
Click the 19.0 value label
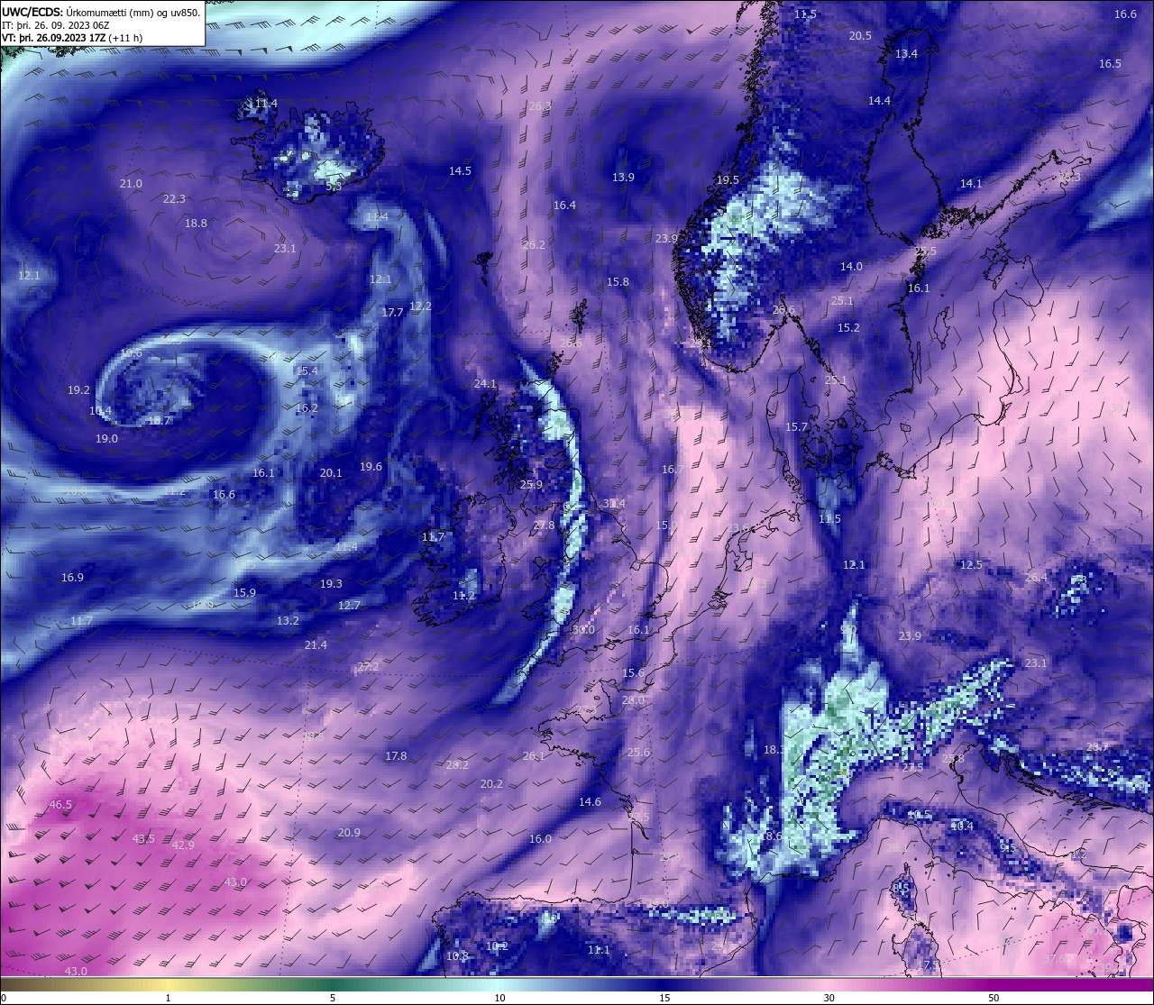point(106,439)
